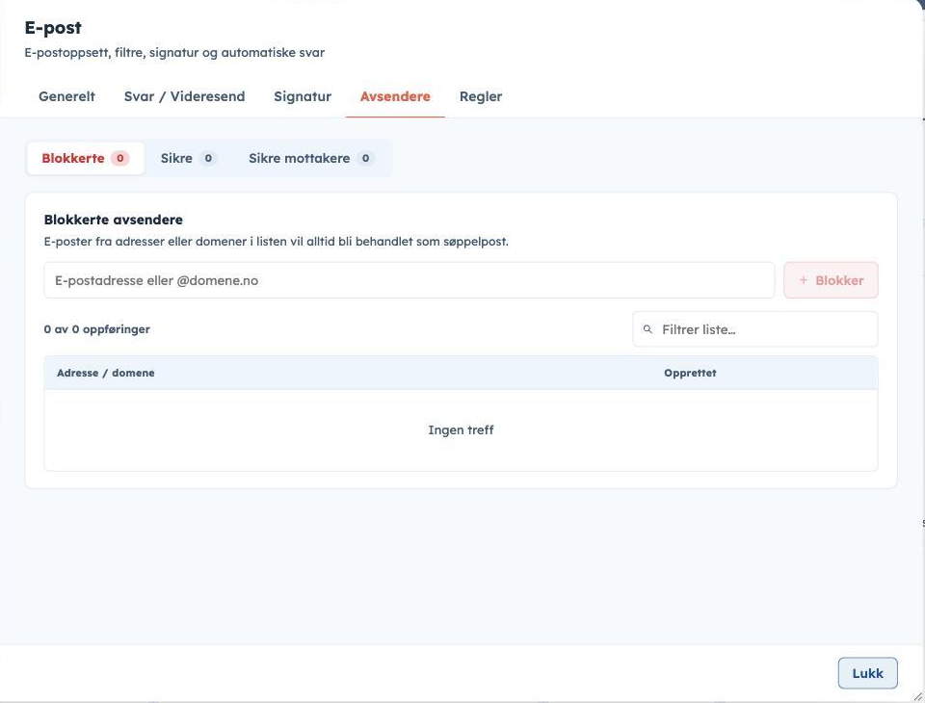Viewport: 925px width, 703px height.
Task: Go to the Regler tab
Action: [x=481, y=96]
